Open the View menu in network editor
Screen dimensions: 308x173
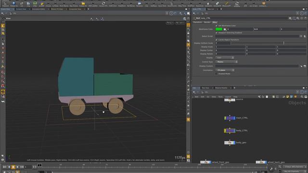pyautogui.click(x=214, y=97)
